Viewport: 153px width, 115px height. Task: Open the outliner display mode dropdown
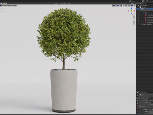pos(142,4)
